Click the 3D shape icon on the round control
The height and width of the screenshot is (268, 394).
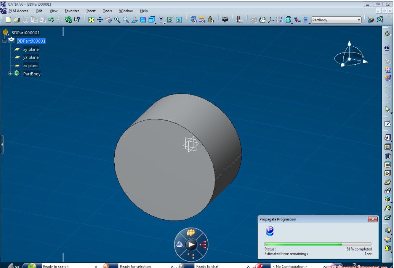pos(179,244)
